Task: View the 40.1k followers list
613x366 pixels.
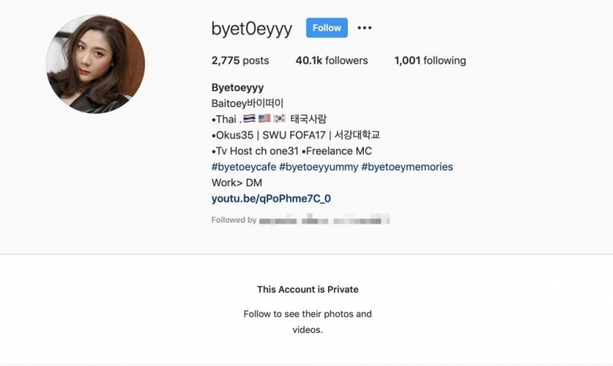Action: (x=332, y=60)
